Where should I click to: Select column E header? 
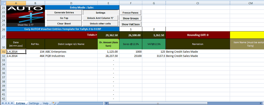(x=108, y=3)
